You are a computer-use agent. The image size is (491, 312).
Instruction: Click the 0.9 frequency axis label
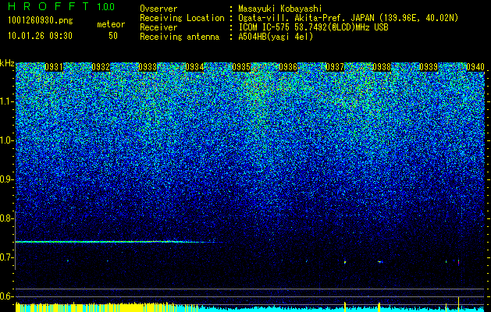(7, 179)
